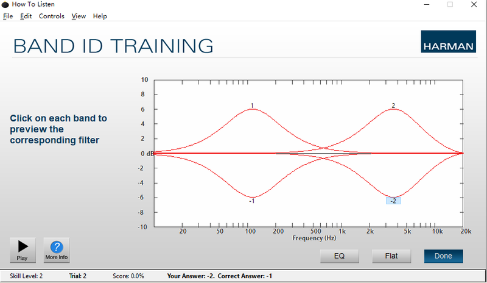Switch to Flat audio

[391, 256]
